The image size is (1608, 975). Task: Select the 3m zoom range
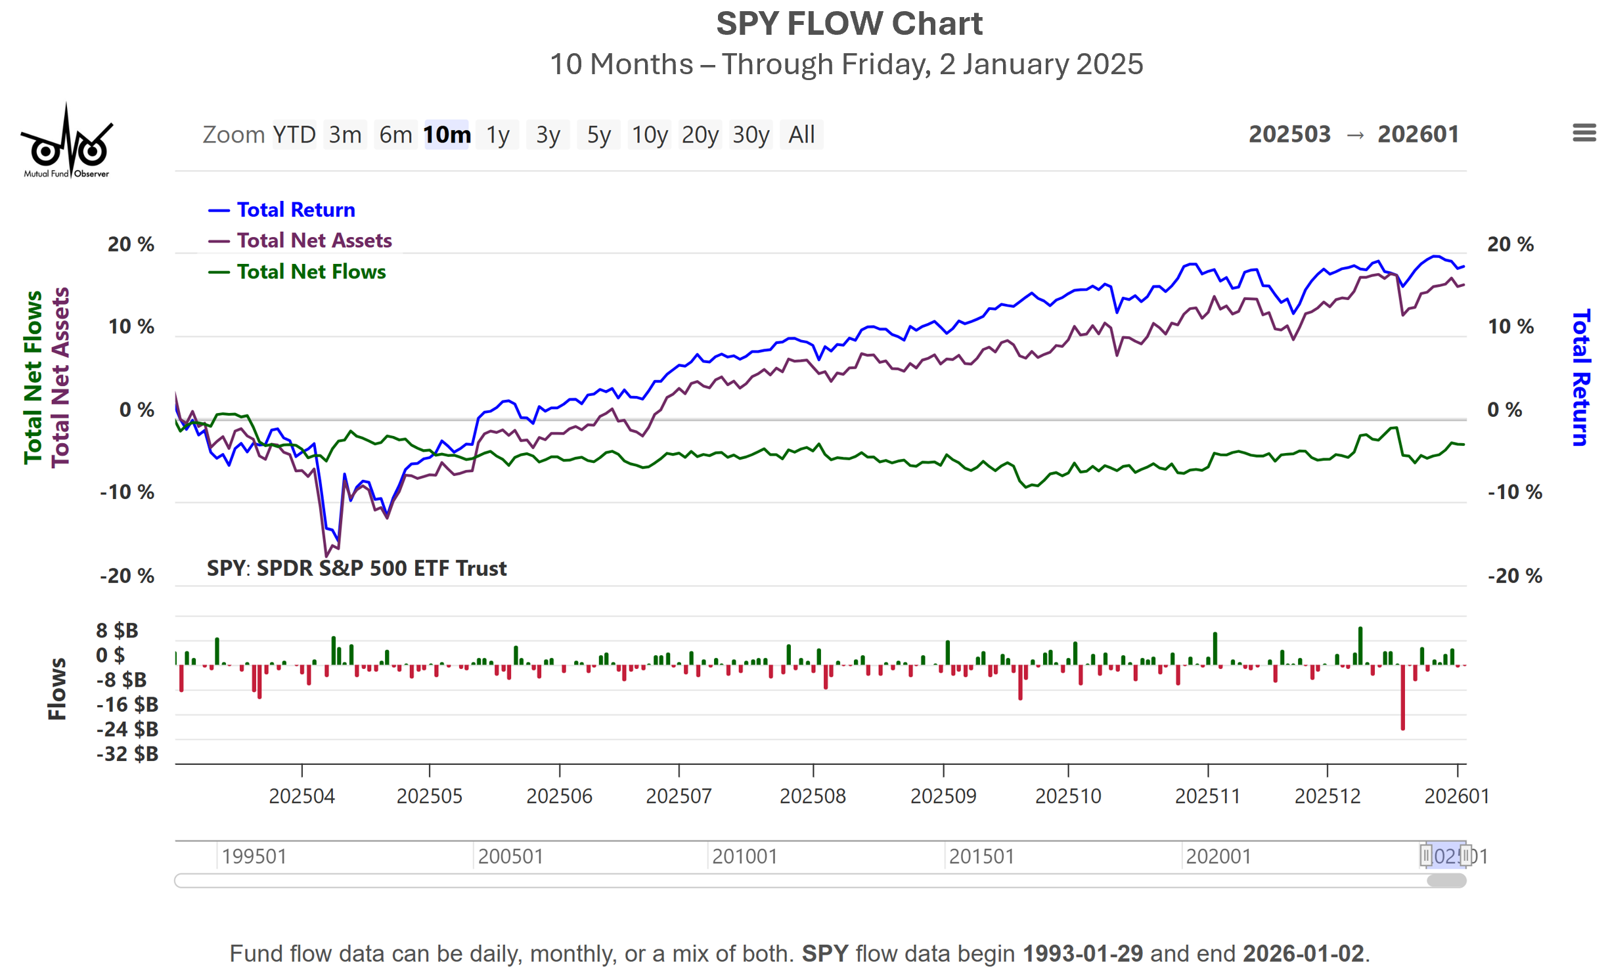click(x=345, y=135)
